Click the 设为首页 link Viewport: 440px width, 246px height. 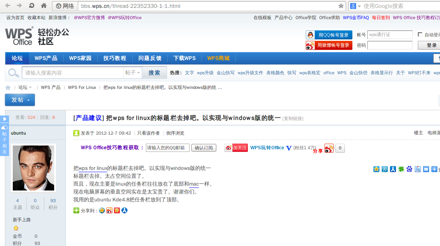(15, 18)
